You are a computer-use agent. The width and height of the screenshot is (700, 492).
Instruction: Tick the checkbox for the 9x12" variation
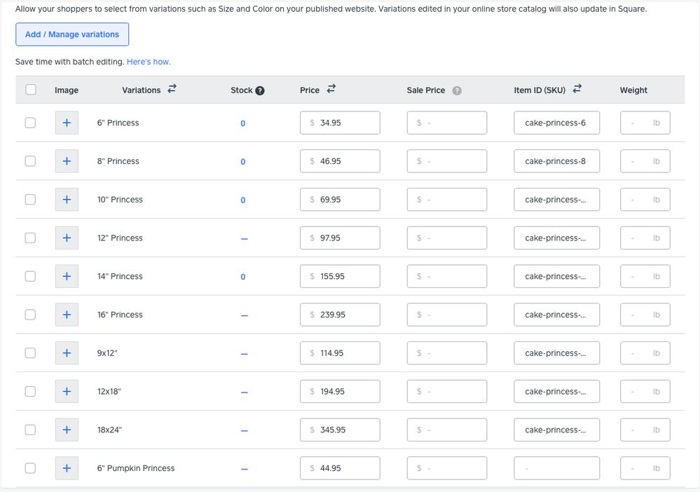[30, 353]
